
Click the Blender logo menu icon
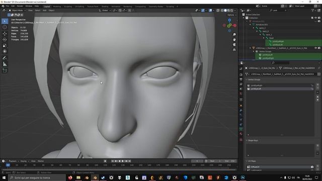3,6
